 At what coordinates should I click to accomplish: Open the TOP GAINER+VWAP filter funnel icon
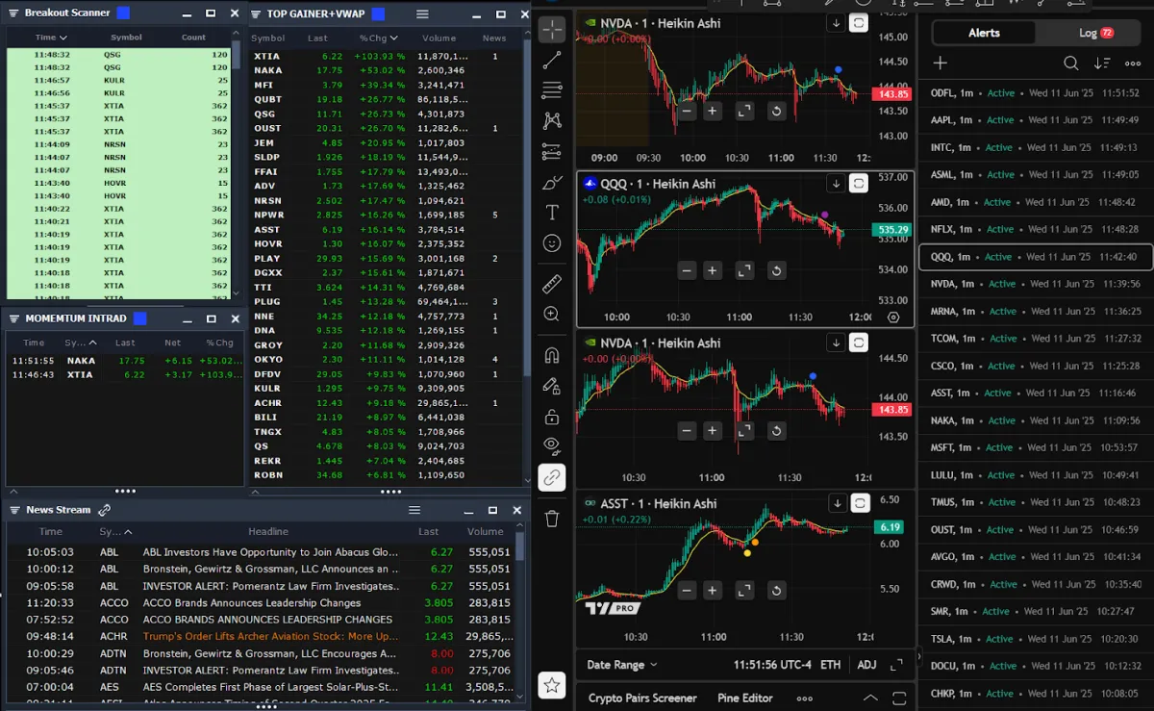point(258,13)
